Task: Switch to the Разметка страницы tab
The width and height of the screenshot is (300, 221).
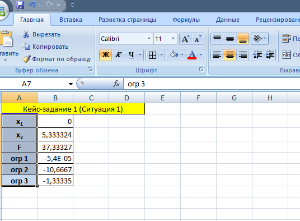Action: click(127, 20)
